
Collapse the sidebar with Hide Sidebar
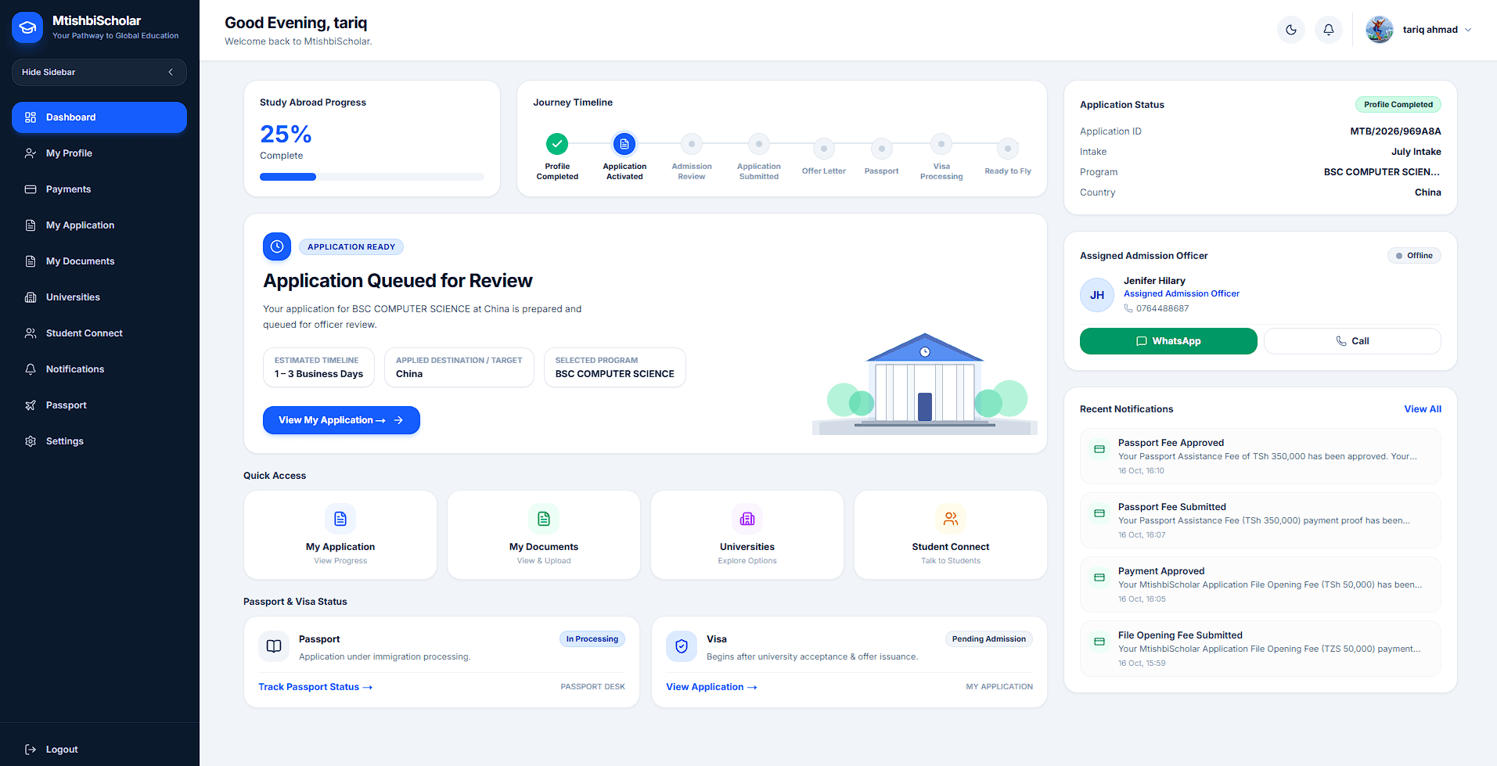pyautogui.click(x=99, y=72)
